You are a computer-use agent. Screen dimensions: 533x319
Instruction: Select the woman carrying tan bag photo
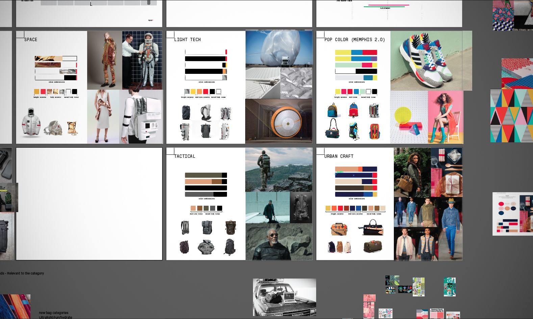[x=412, y=172]
